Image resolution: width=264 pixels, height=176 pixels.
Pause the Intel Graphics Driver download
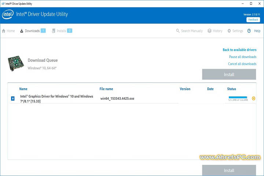13,98
